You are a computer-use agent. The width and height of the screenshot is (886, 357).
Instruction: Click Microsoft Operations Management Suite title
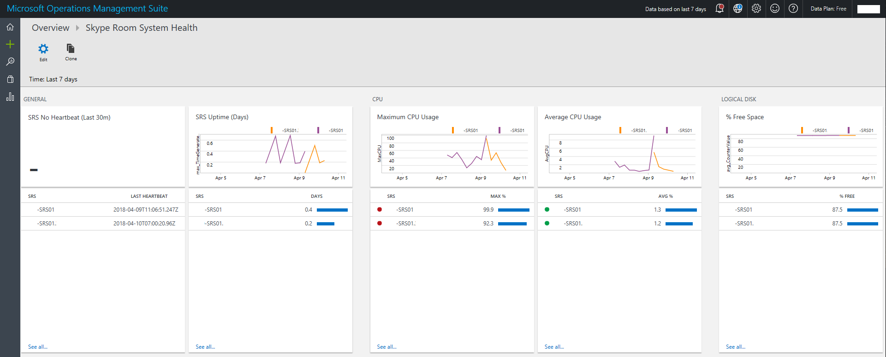pos(87,9)
